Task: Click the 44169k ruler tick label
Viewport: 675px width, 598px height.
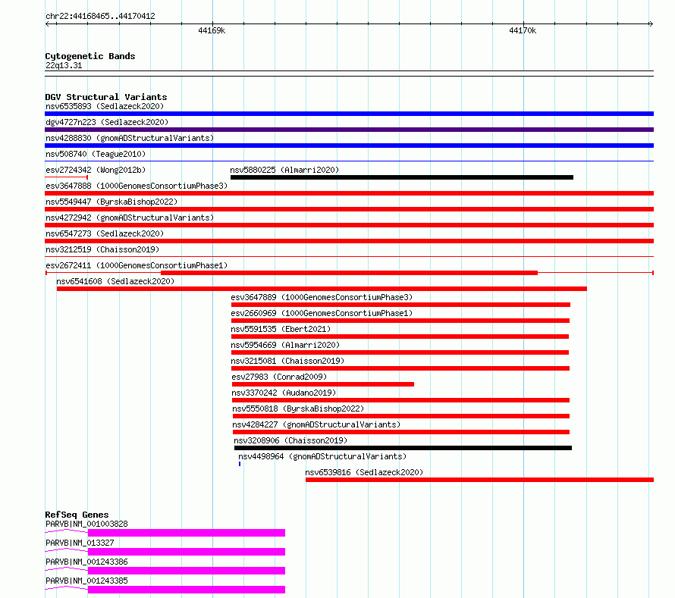Action: tap(212, 30)
